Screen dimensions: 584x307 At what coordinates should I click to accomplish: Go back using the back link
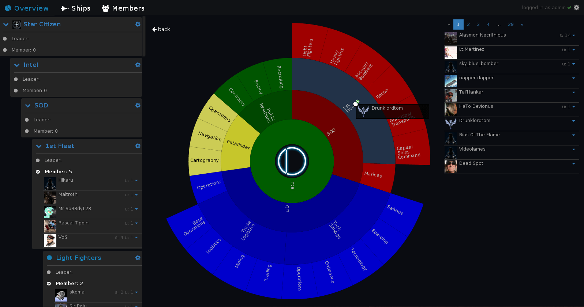click(161, 29)
